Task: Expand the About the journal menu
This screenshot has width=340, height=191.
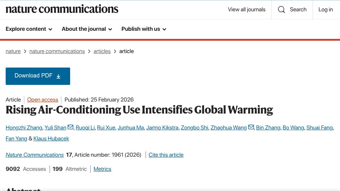Action: (87, 29)
